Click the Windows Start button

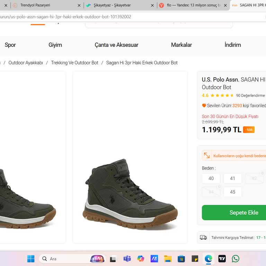(x=31, y=259)
